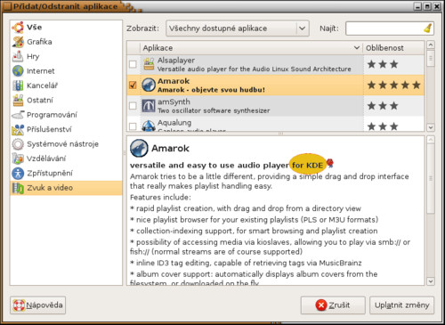Viewport: 445px width, 325px height.
Task: Uncheck the Amarok checkbox
Action: [133, 85]
